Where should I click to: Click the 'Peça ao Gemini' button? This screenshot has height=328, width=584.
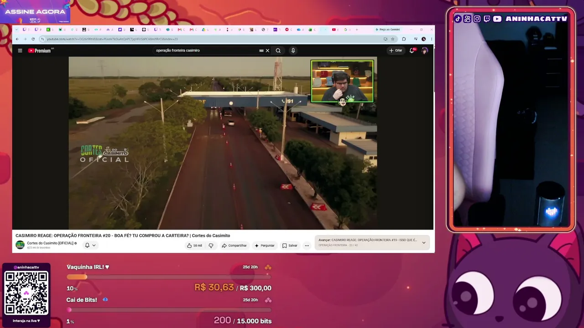pos(388,30)
